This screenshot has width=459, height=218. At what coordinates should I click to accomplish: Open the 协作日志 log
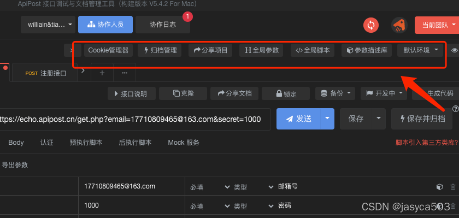click(163, 25)
